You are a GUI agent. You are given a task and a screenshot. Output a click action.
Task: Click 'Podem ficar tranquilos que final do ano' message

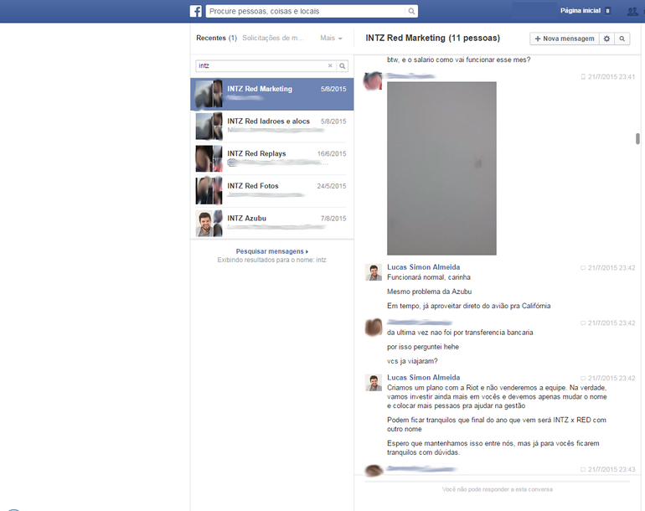click(x=497, y=424)
